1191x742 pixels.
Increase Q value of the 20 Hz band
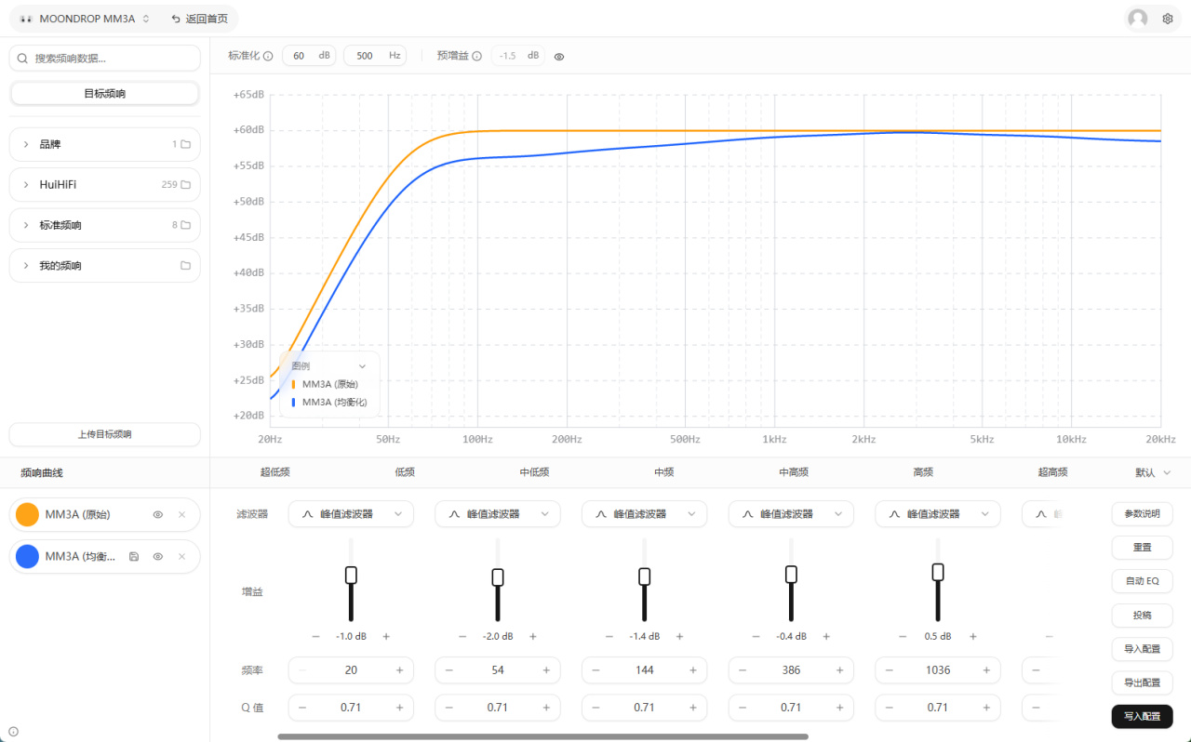click(399, 708)
